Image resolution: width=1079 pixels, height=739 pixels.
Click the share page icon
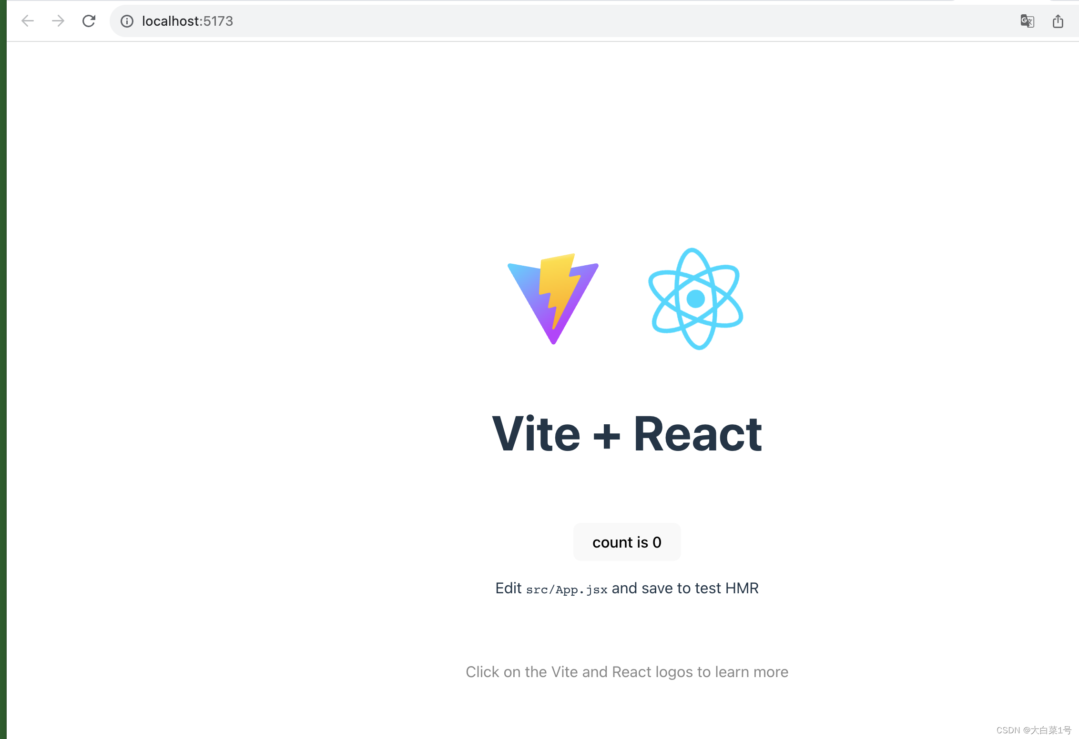(x=1058, y=21)
